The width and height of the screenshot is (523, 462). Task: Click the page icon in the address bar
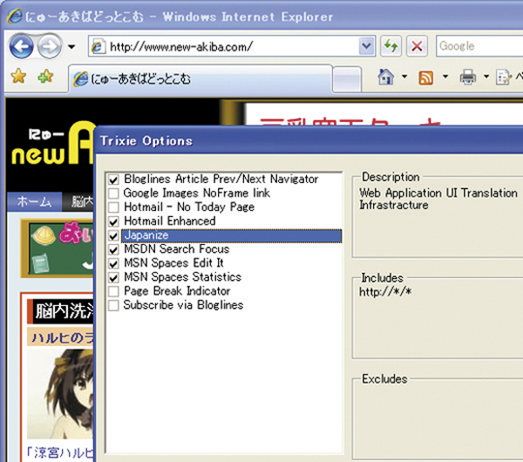click(99, 46)
